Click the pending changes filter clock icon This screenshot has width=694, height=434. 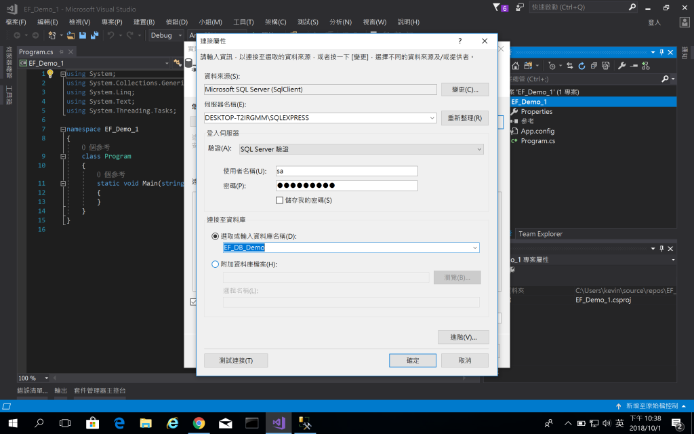tap(552, 66)
